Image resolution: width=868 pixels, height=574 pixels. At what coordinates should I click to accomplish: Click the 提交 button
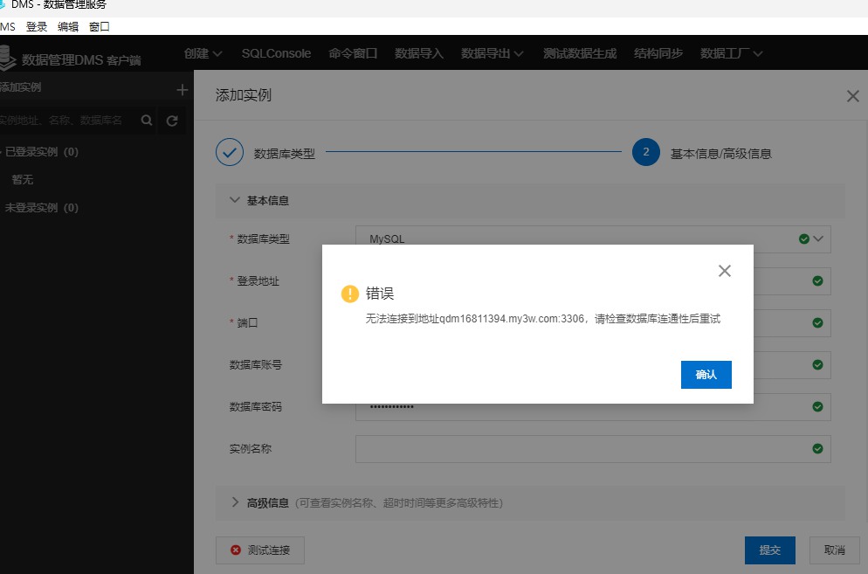point(769,550)
